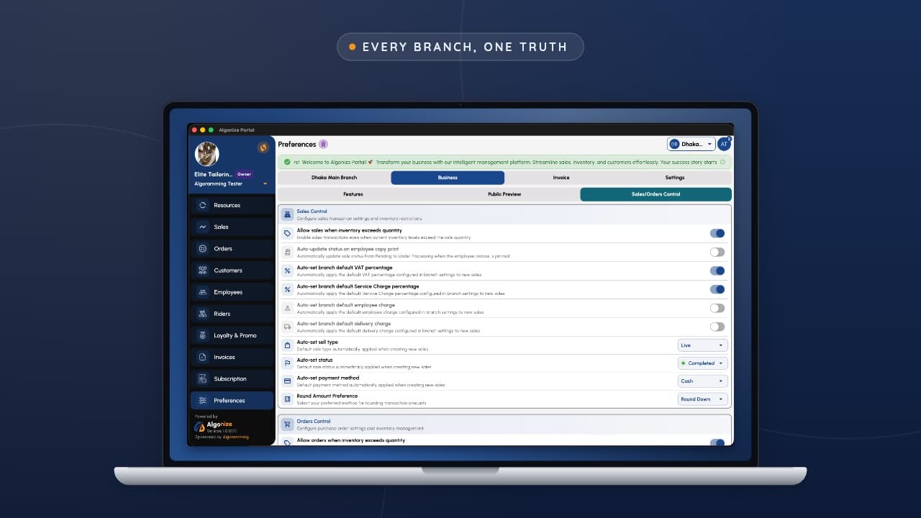
Task: Click the Round Amount Preference icon
Action: point(288,399)
